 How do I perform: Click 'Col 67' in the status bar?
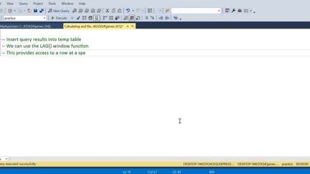152,172
